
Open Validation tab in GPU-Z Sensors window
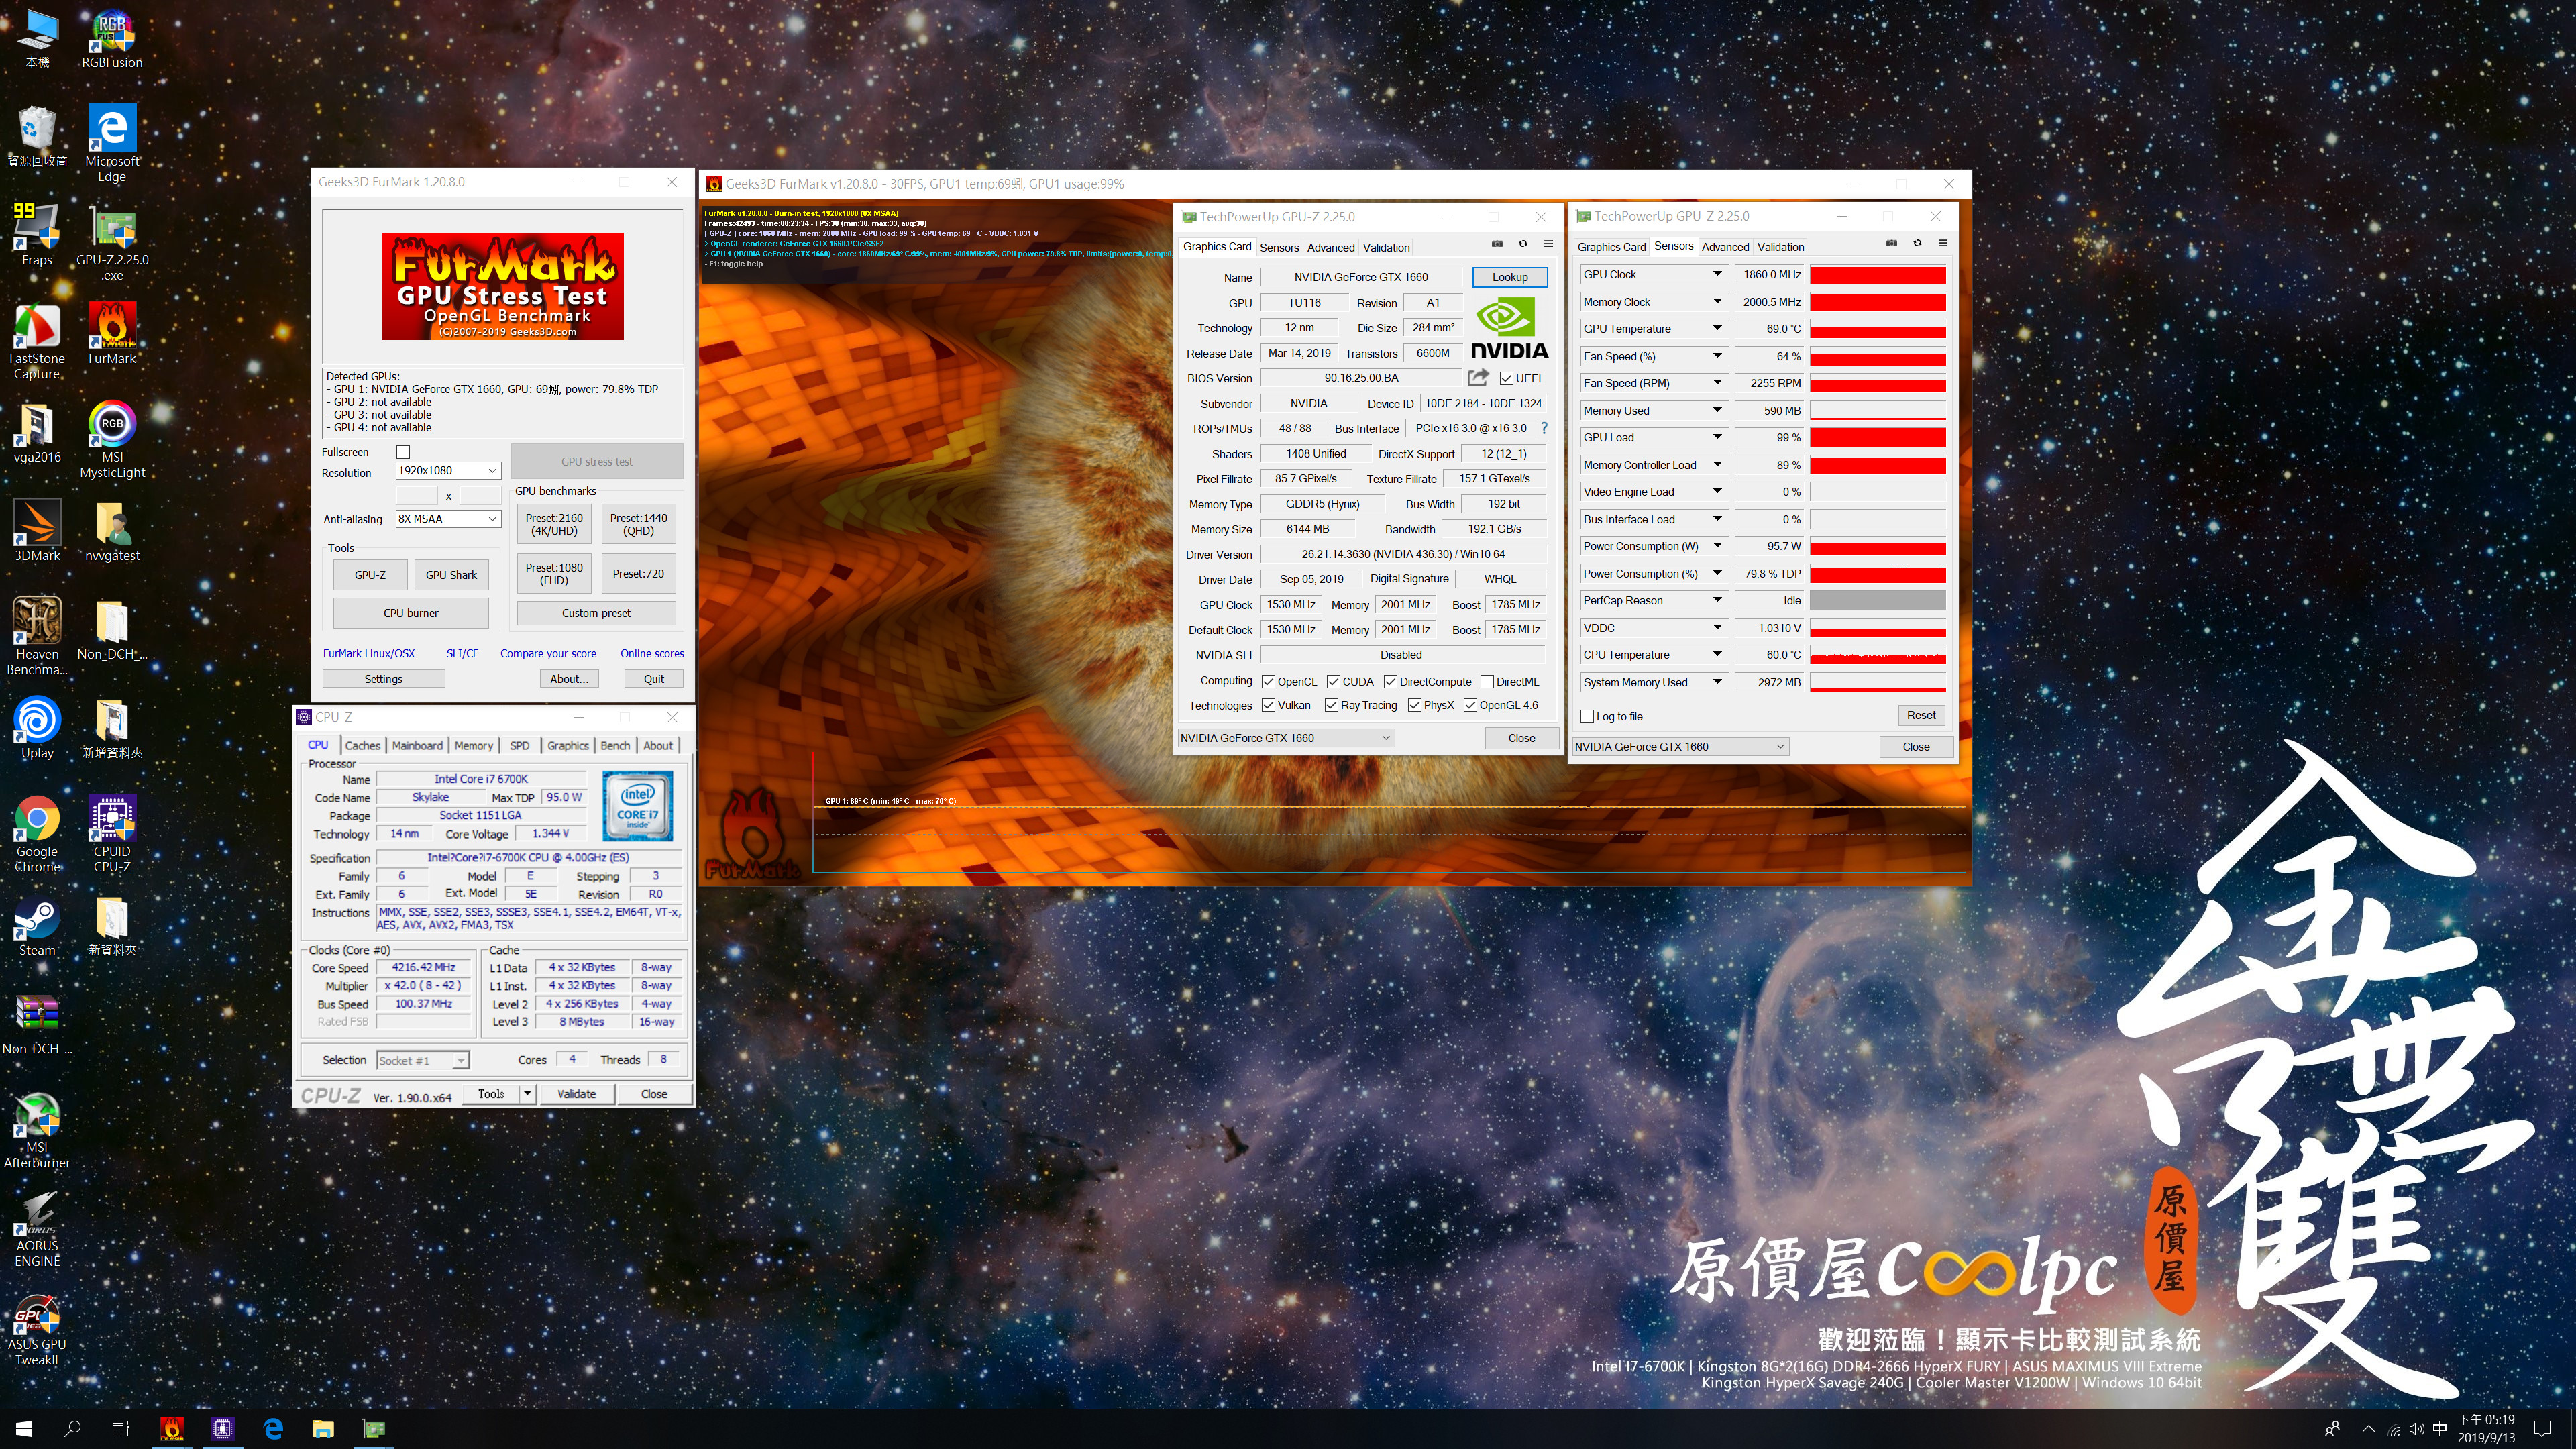pos(1780,247)
